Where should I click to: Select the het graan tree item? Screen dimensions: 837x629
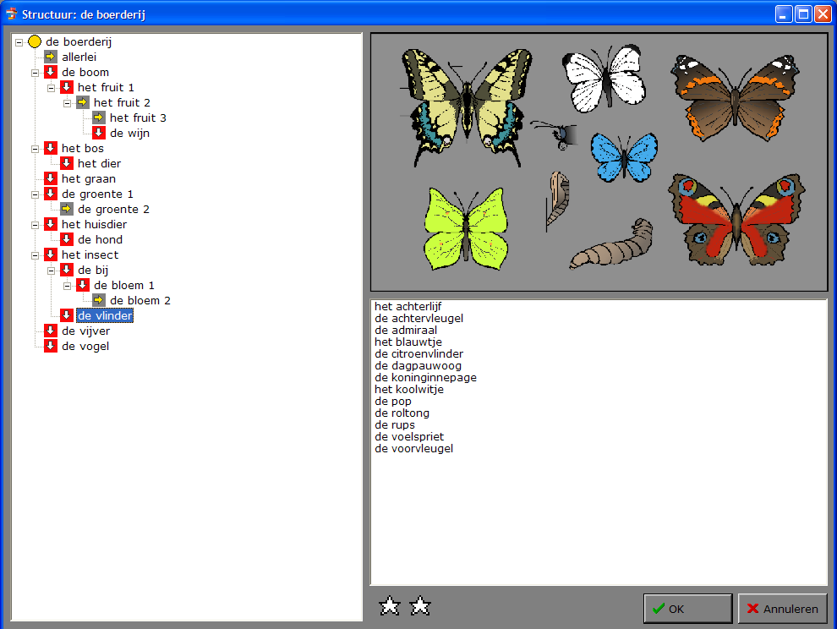coord(89,179)
